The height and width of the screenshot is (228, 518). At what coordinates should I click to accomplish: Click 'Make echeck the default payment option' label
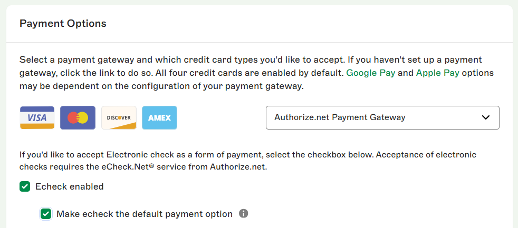point(144,214)
